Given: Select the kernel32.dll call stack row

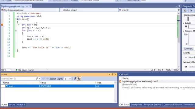Looking at the screenshot, I should (158, 88).
